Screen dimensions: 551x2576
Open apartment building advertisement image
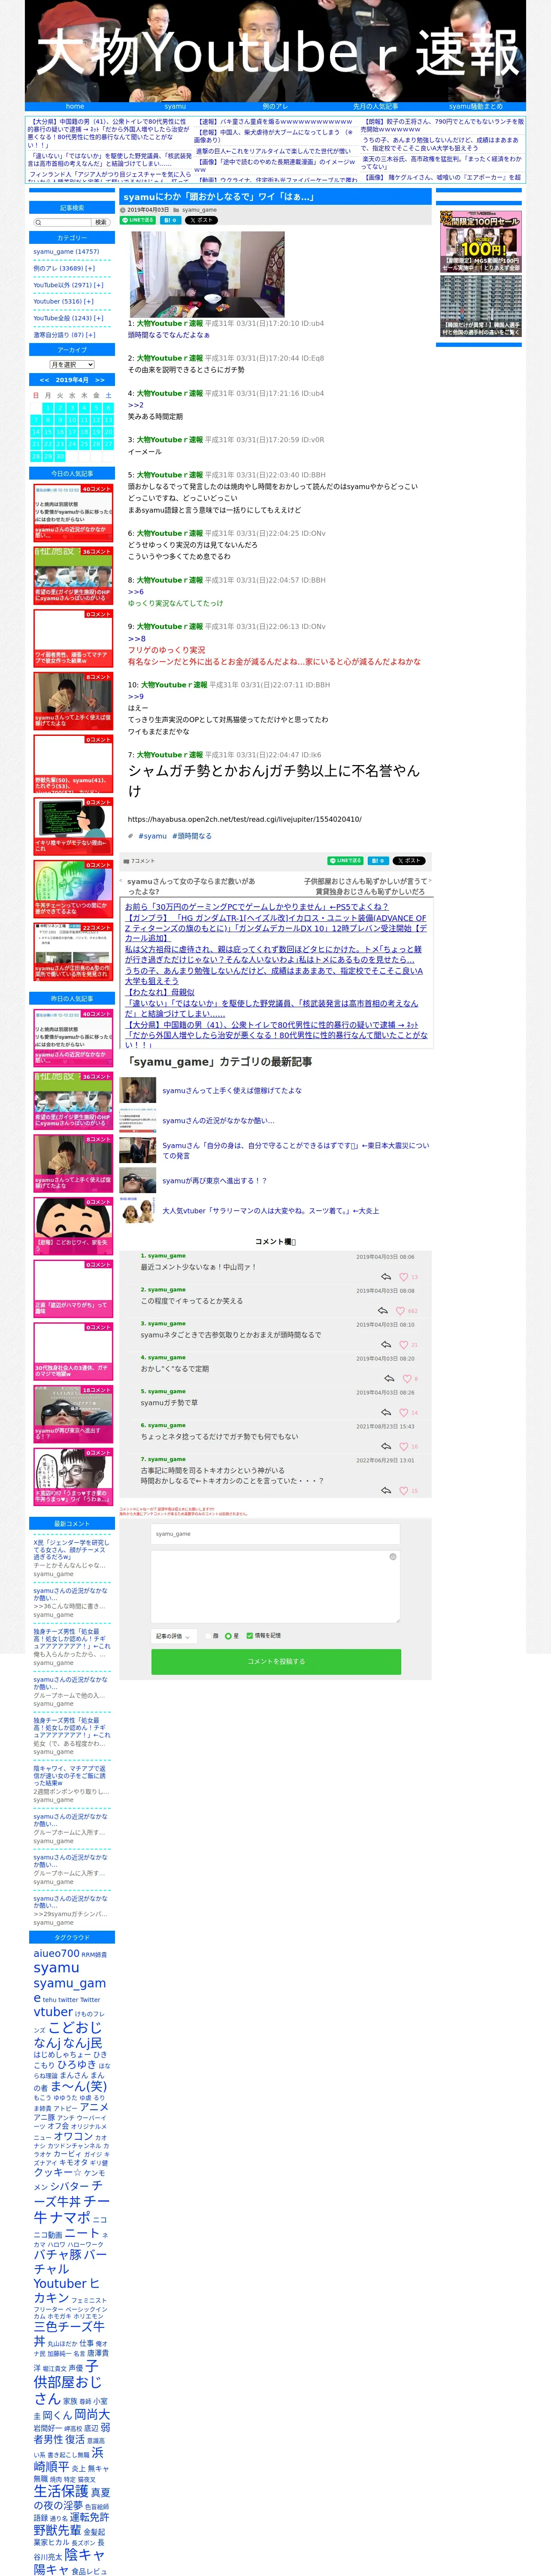point(481,306)
